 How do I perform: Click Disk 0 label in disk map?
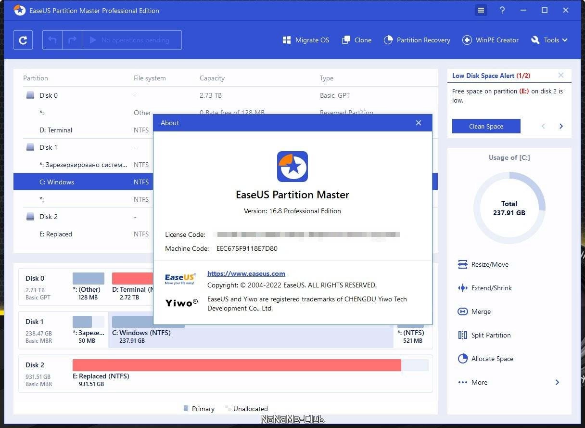click(x=35, y=278)
